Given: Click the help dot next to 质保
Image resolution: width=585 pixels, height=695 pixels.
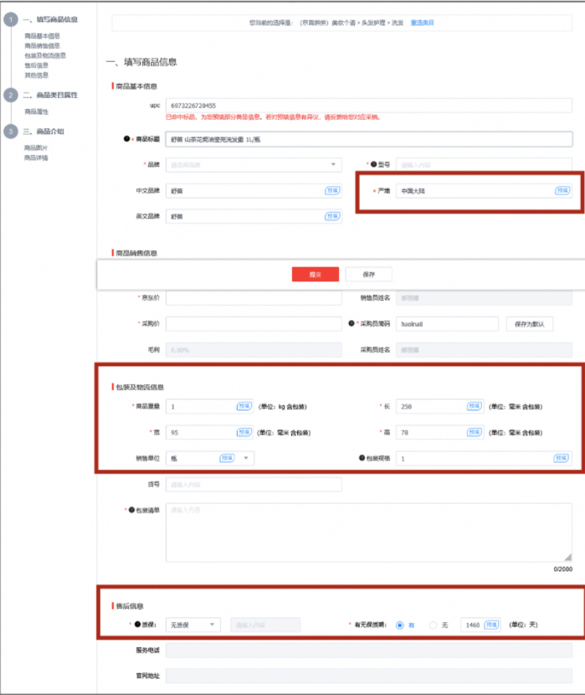Looking at the screenshot, I should [137, 625].
